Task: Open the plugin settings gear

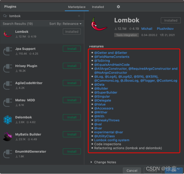Action: [x=118, y=7]
